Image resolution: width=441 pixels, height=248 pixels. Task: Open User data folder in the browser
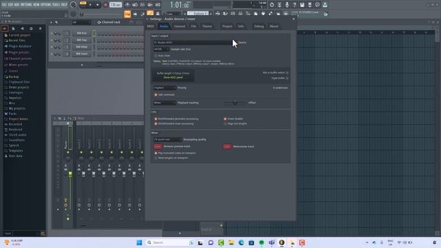coord(15,156)
